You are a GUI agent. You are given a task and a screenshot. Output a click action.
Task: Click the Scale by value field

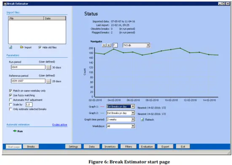point(29,105)
